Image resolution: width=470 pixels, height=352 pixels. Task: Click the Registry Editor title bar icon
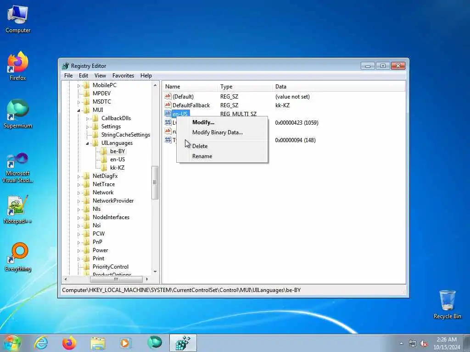tap(65, 66)
